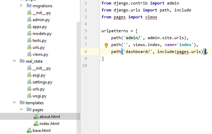The width and height of the screenshot is (212, 134).
Task: Click 'views' underlined in line 3 import
Action: click(x=151, y=17)
